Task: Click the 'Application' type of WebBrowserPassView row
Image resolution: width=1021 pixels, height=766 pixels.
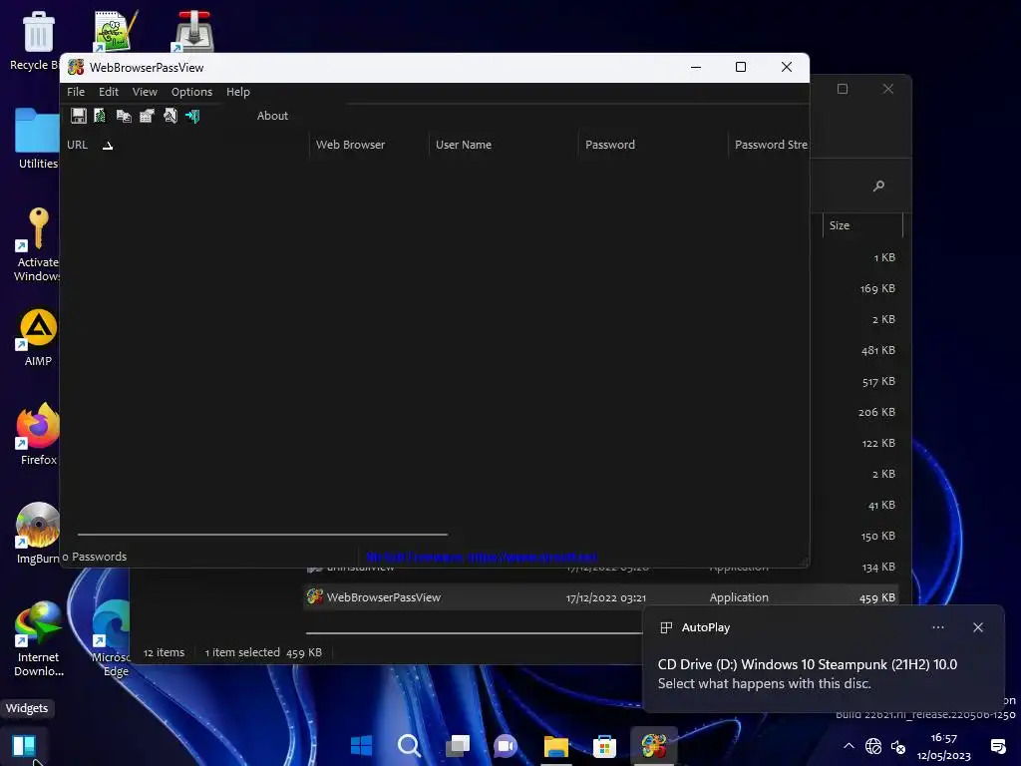Action: (739, 597)
